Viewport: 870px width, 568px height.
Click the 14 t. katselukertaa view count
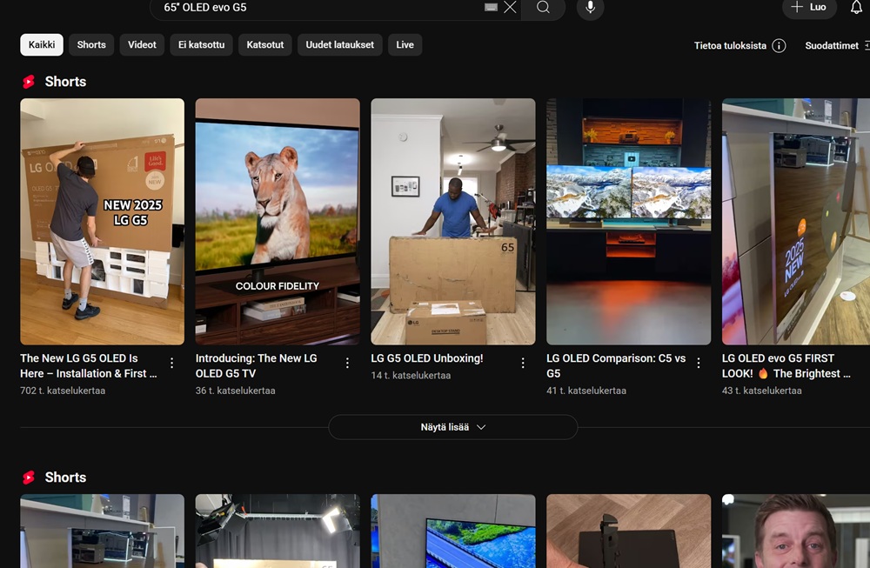point(411,376)
